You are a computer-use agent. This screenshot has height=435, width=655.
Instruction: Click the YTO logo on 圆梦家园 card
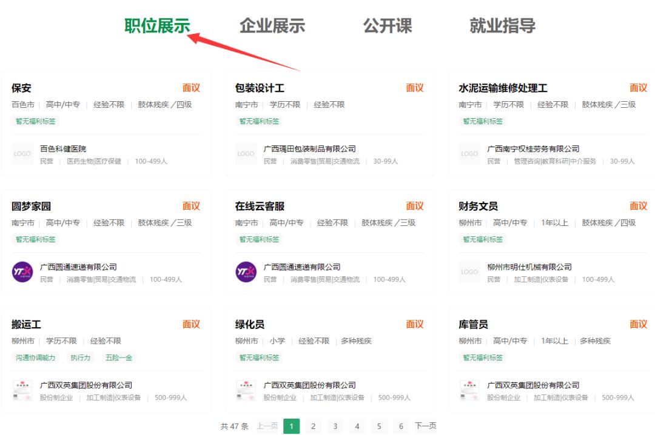[x=22, y=271]
